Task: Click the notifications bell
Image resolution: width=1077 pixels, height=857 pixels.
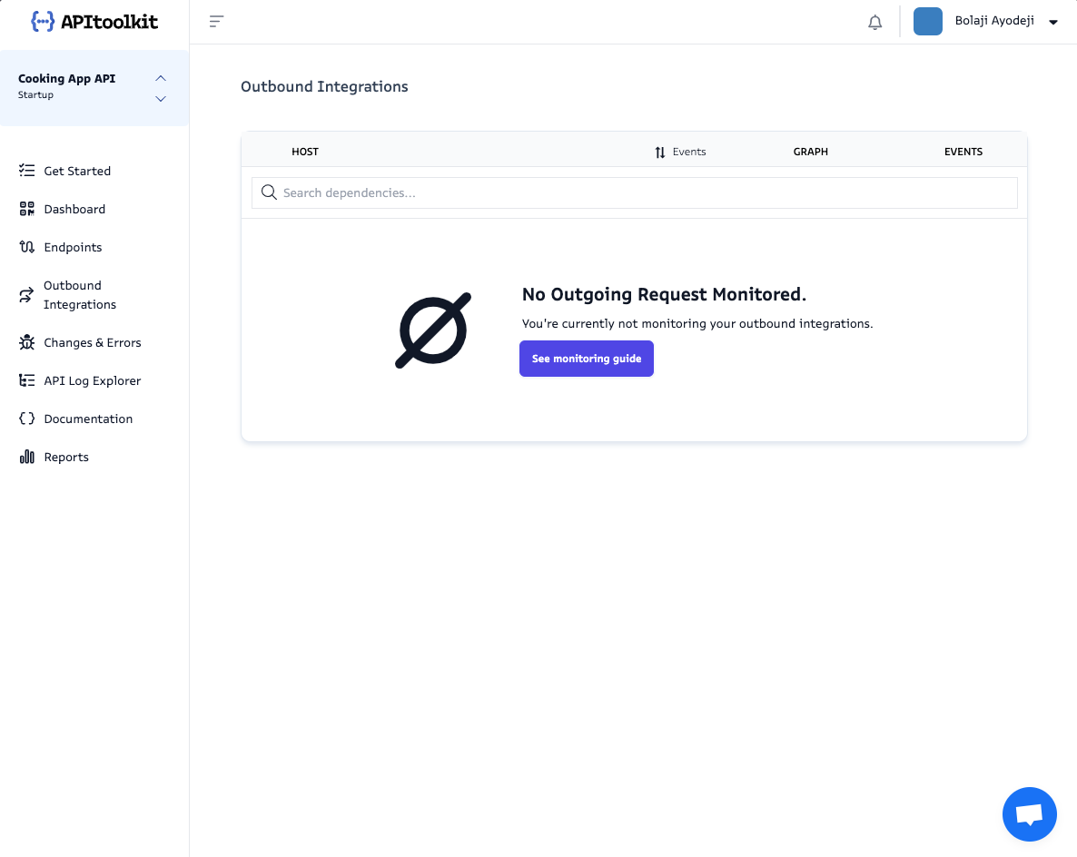Action: 874,21
